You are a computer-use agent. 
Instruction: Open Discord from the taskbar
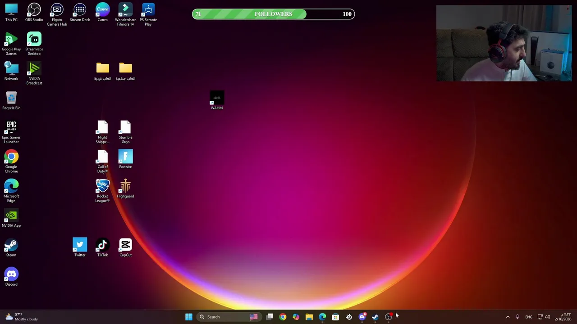coord(362,317)
